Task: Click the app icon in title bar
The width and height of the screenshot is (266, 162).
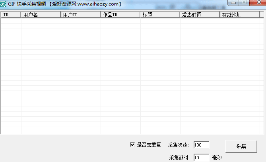Action: click(4, 4)
